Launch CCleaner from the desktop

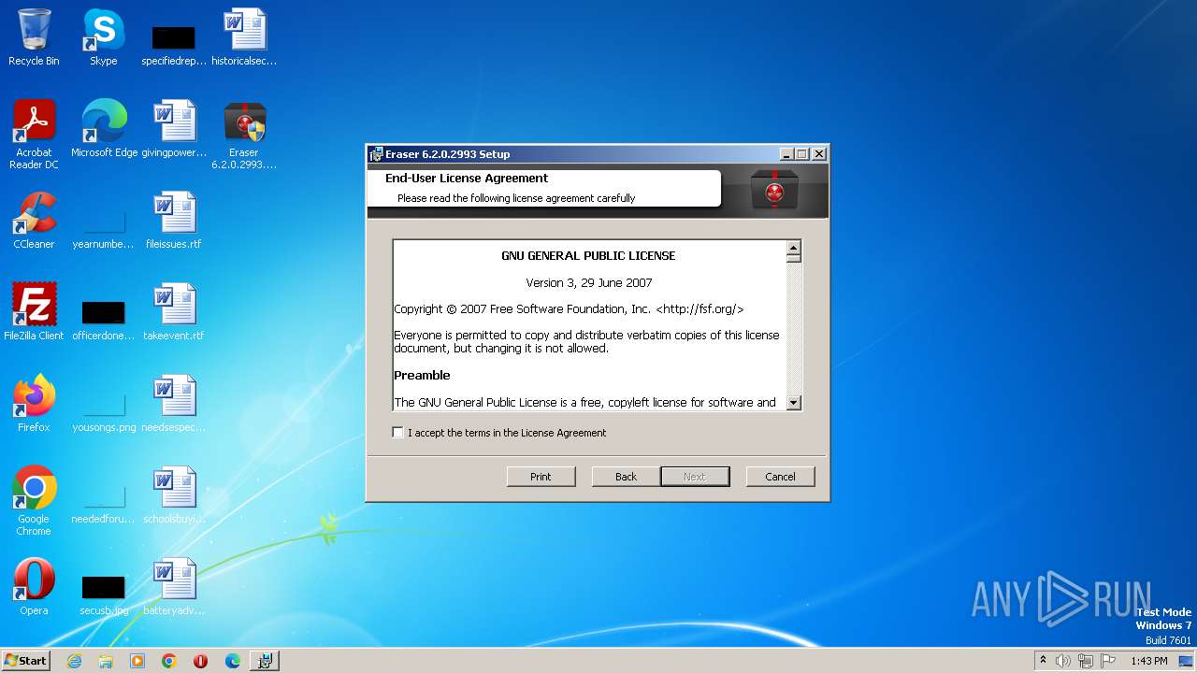[34, 221]
